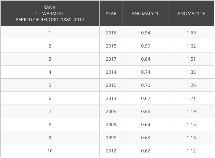Select the 0.64 anomaly value
215x158 pixels.
tap(146, 125)
